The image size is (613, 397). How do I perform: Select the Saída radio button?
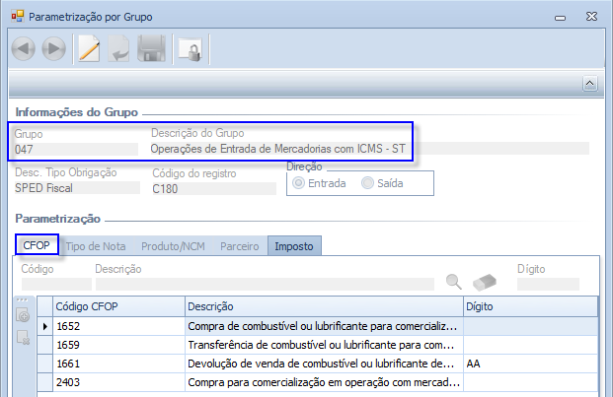click(x=367, y=183)
